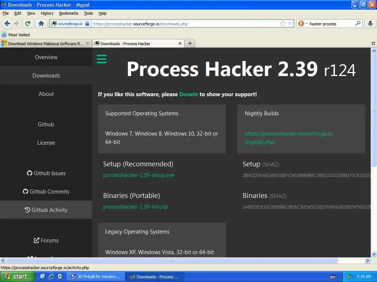Open the History menu
The height and width of the screenshot is (282, 377).
point(47,13)
